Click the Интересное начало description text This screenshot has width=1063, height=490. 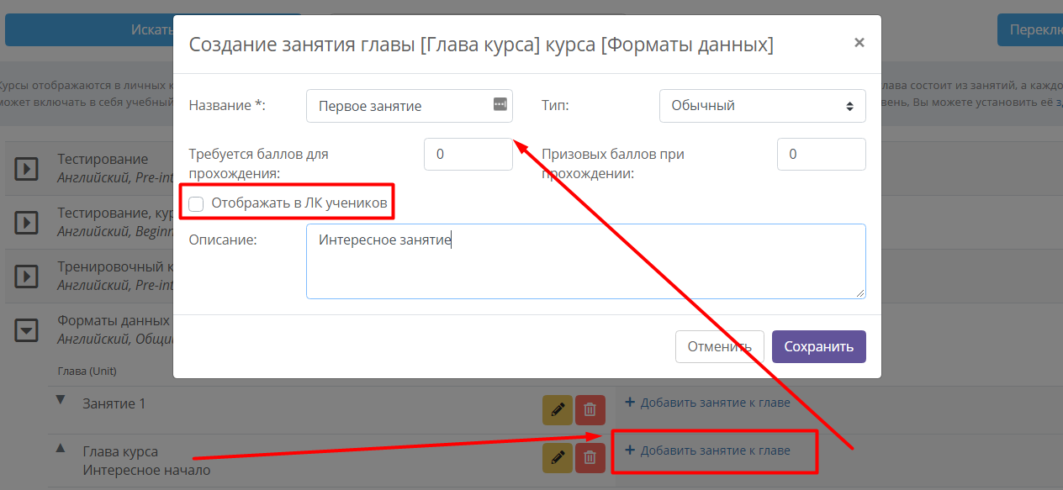146,470
